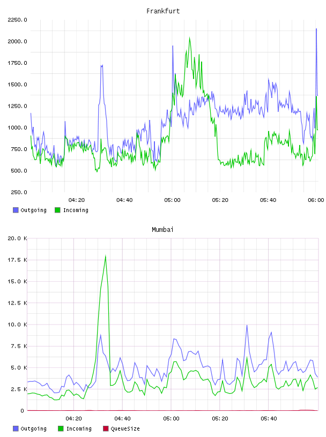This screenshot has width=326, height=437.
Task: Click the 05:00 time label on Mumbai chart
Action: (x=171, y=419)
